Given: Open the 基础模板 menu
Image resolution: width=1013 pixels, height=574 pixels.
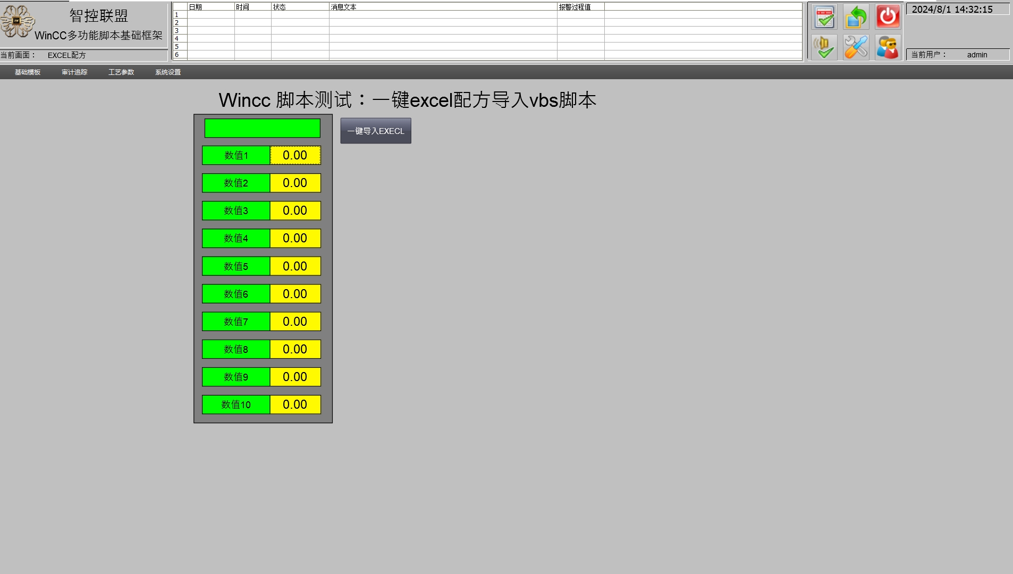Looking at the screenshot, I should [27, 72].
